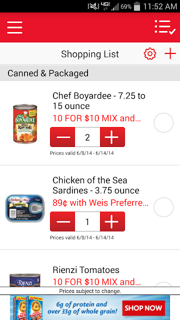180x320 pixels.
Task: Check off Chicken of the Sea Sardines circle
Action: 163,207
